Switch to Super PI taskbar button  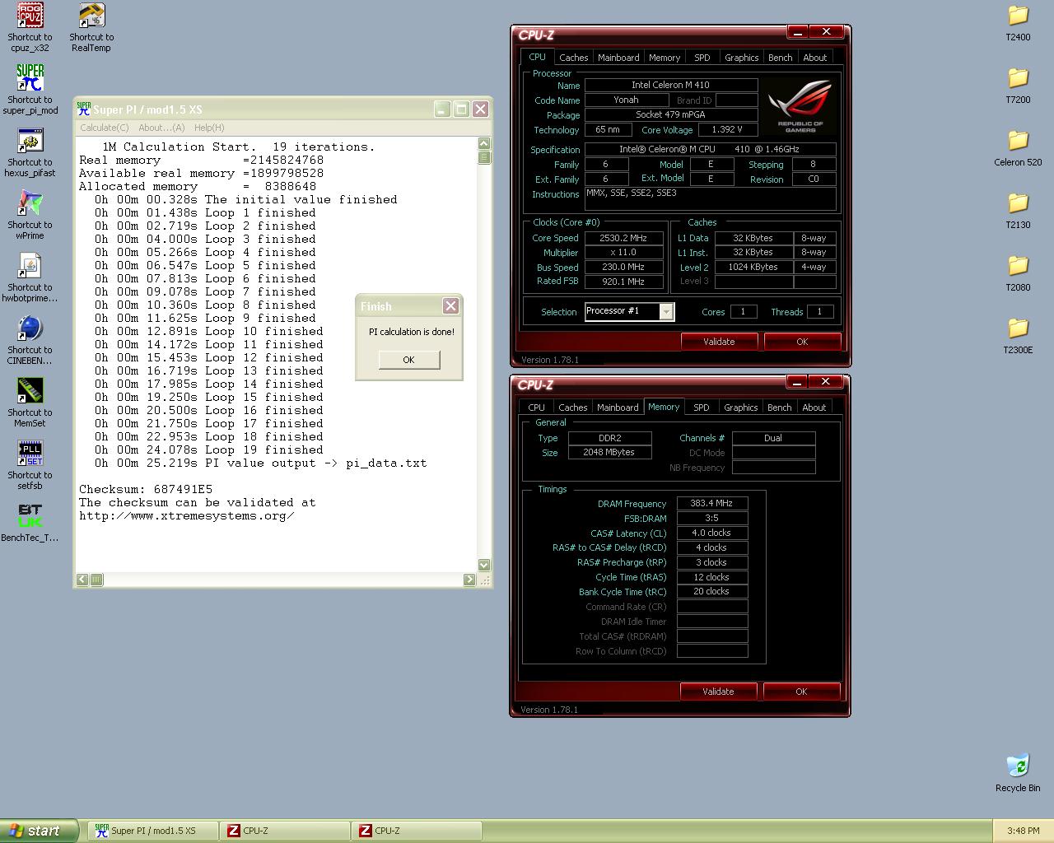point(153,831)
